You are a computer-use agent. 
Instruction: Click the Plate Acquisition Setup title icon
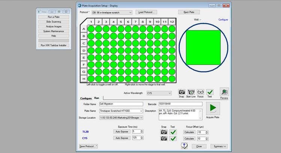[79, 6]
